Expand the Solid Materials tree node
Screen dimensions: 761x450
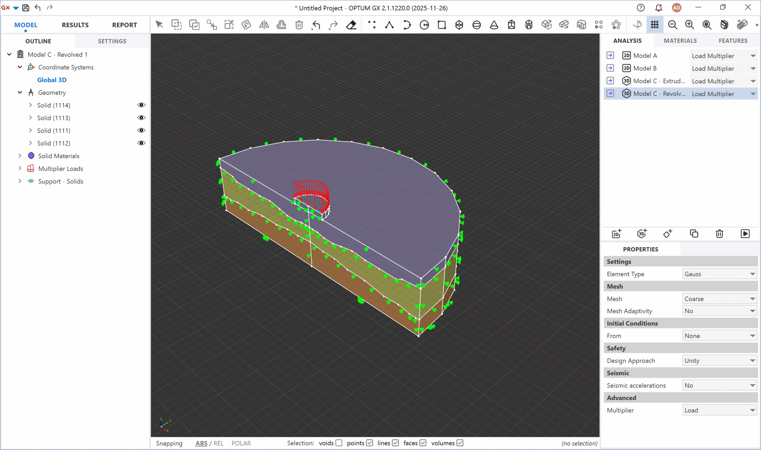tap(20, 156)
